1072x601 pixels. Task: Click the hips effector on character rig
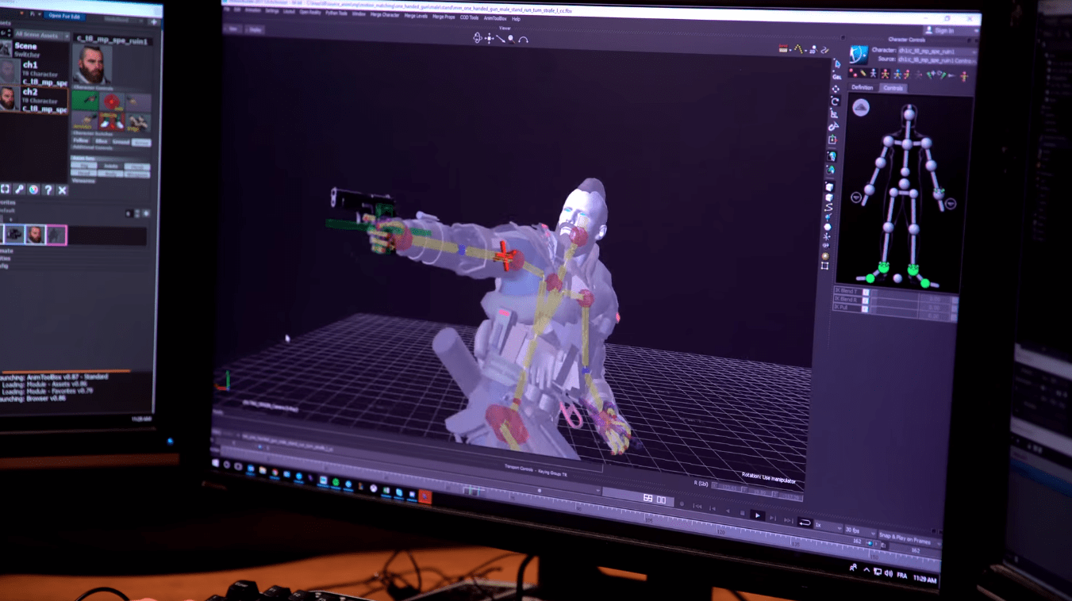click(904, 183)
